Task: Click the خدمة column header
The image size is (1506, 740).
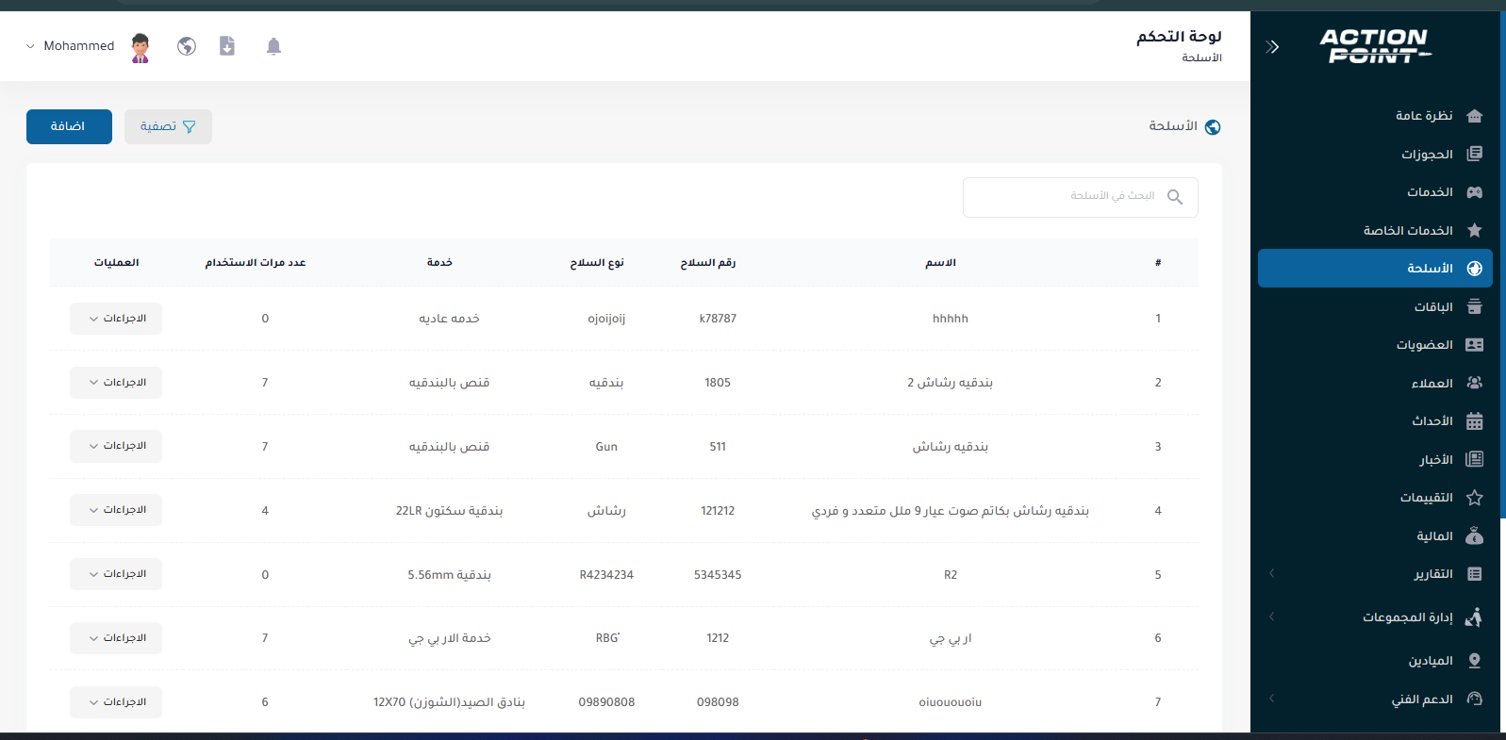Action: 439,263
